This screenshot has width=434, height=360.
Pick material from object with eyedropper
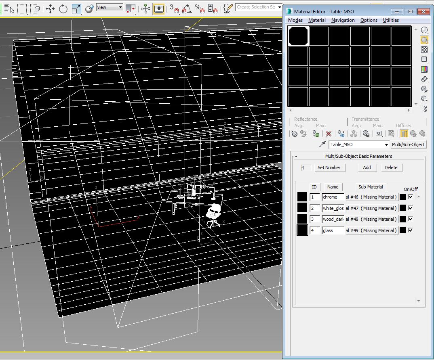(x=322, y=144)
